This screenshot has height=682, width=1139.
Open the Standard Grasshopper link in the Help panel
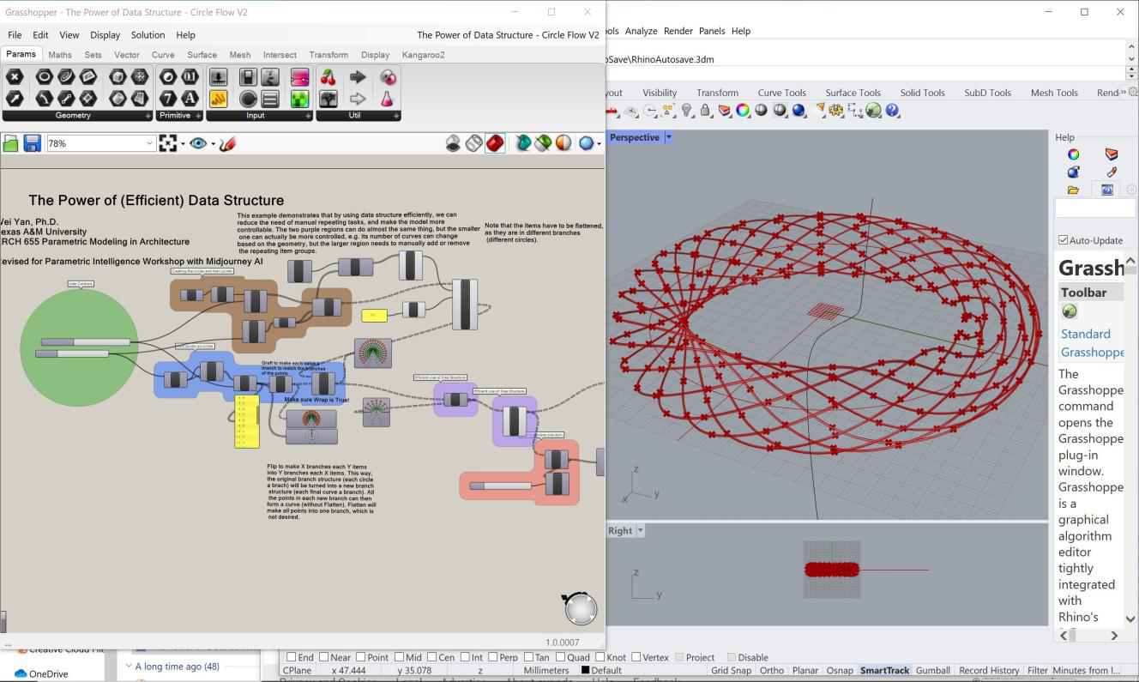1092,343
